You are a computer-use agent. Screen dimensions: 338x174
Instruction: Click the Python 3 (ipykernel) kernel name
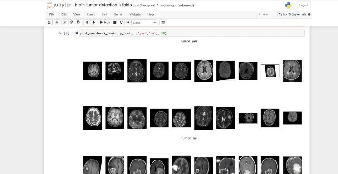[292, 14]
